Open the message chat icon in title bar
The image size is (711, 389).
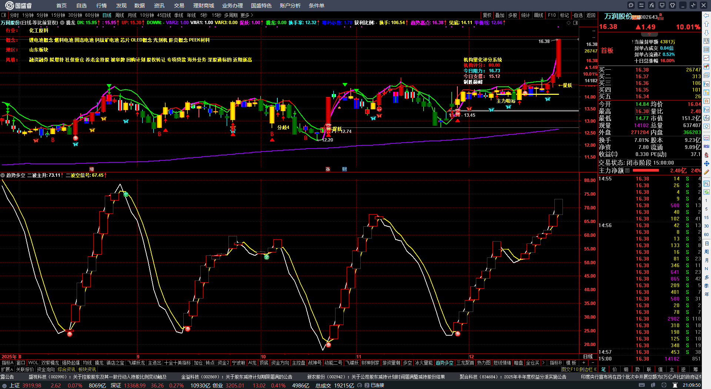[631, 5]
